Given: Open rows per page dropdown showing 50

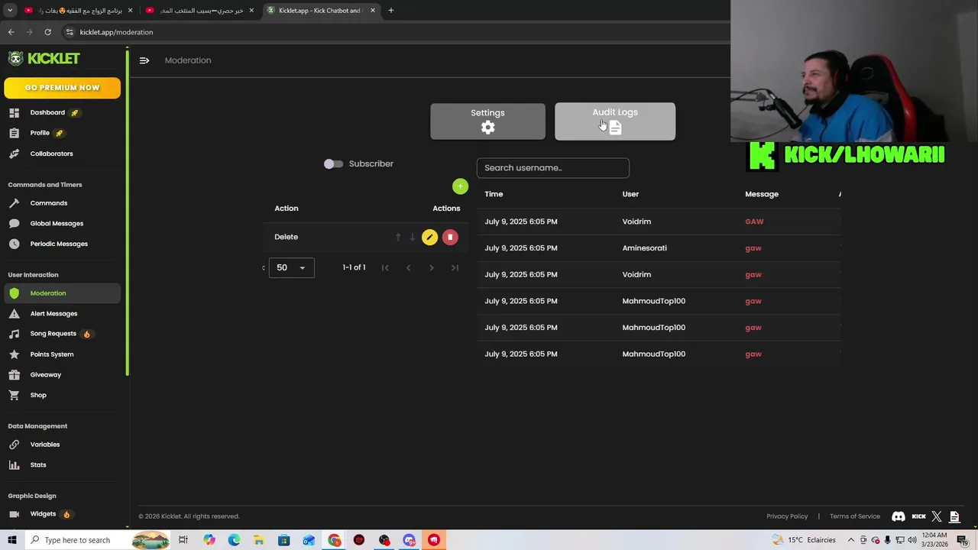Looking at the screenshot, I should click(x=291, y=267).
